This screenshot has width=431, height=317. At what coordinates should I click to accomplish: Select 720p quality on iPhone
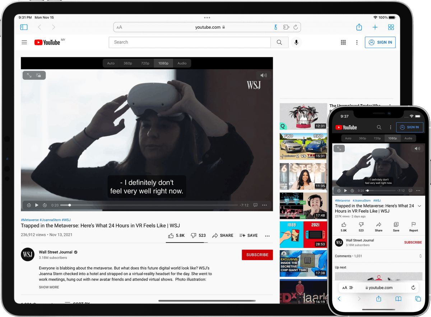coord(377,138)
